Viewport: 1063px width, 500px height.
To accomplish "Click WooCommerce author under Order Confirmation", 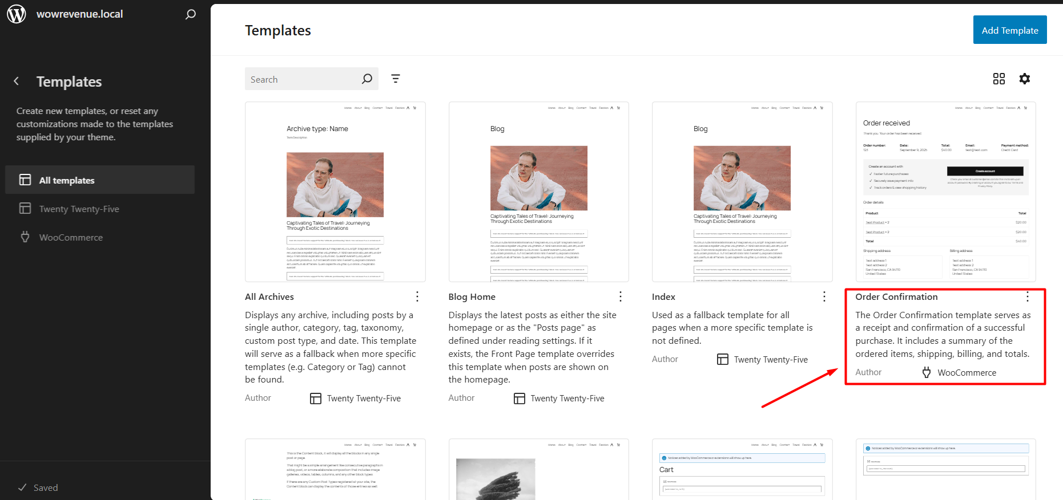I will pos(967,372).
